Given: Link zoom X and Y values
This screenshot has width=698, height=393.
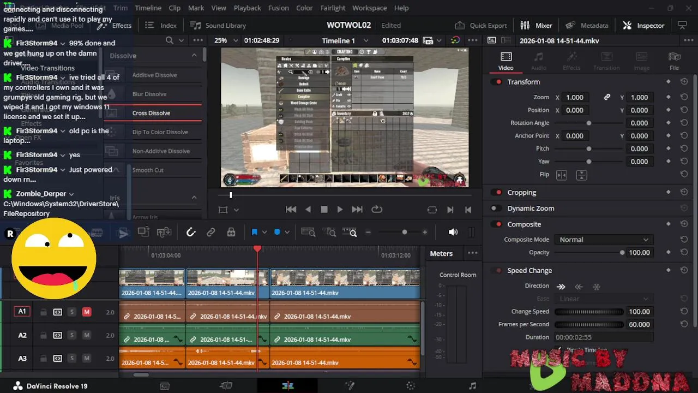Looking at the screenshot, I should (x=607, y=97).
